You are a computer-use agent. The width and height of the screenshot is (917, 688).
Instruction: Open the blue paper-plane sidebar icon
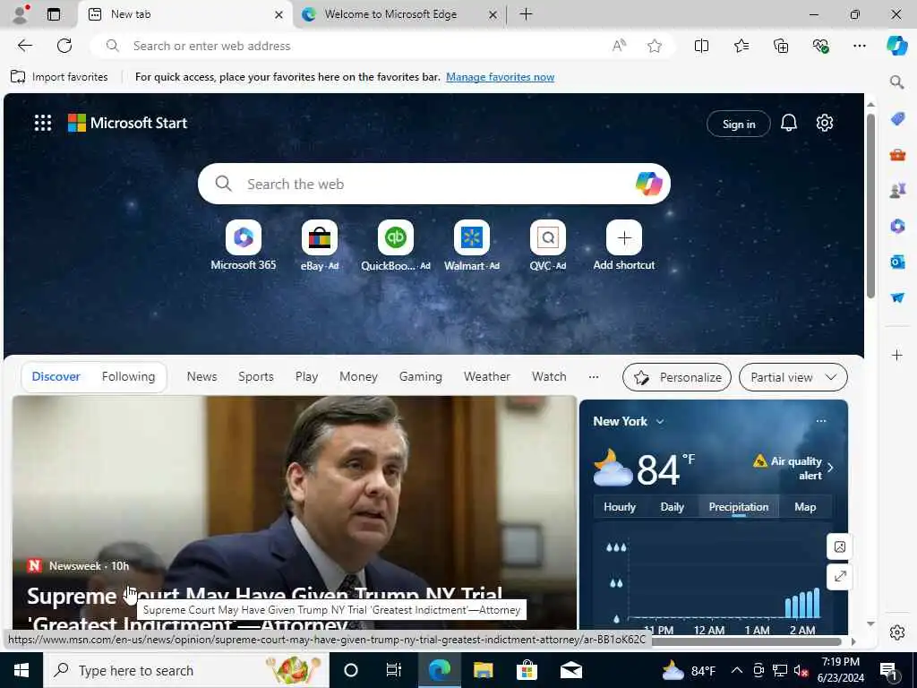point(897,297)
